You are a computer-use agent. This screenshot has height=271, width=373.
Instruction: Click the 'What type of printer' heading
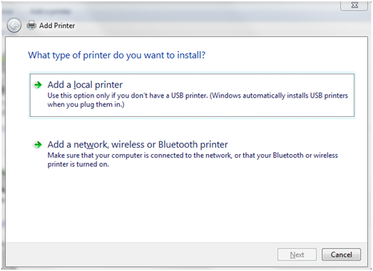116,56
